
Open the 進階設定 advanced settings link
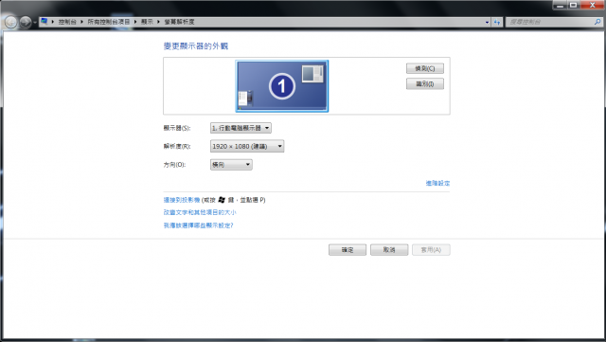pyautogui.click(x=437, y=183)
